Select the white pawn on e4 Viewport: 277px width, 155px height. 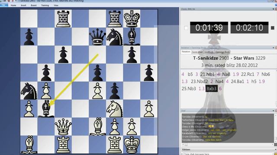point(97,91)
